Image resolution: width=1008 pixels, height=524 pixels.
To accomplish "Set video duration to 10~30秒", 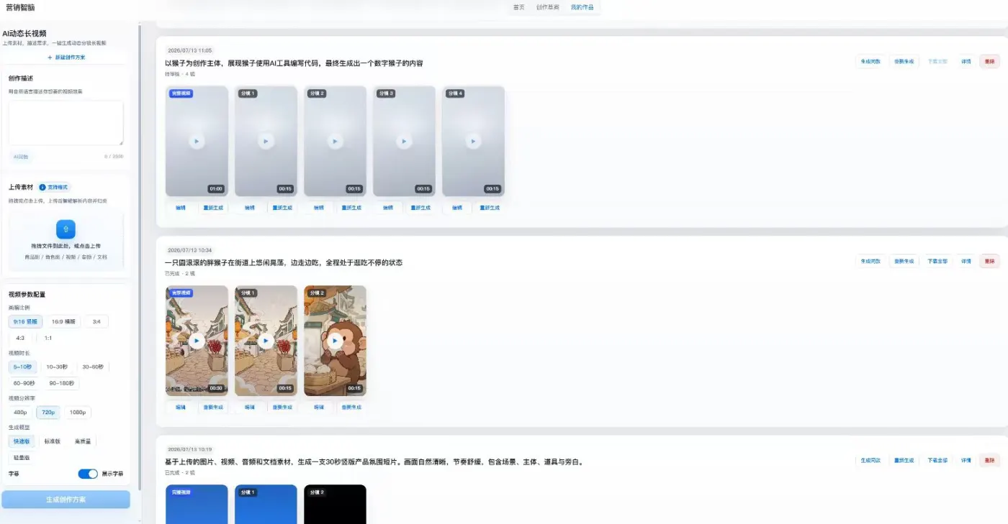I will point(58,367).
